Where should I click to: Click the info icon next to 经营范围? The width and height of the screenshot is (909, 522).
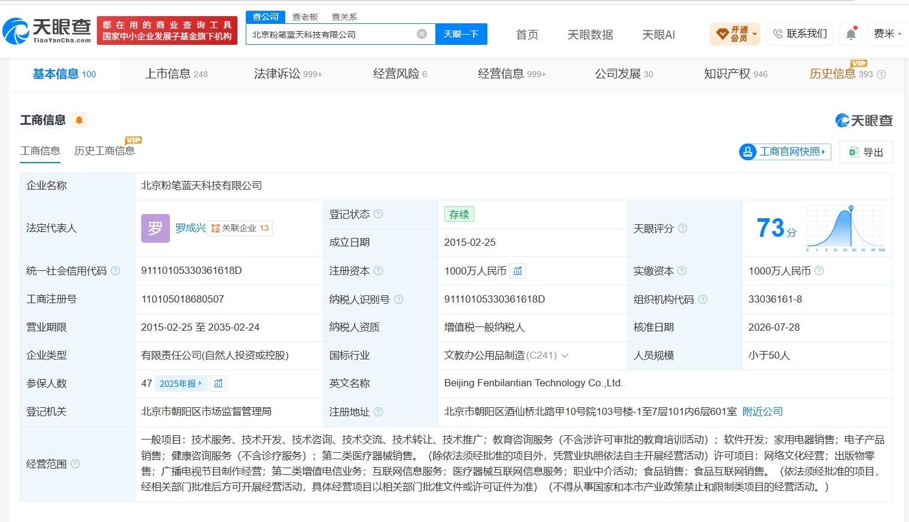(x=75, y=463)
